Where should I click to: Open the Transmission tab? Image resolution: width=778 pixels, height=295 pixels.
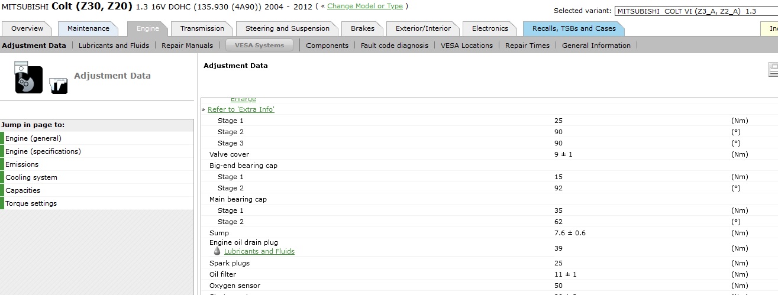[x=202, y=28]
